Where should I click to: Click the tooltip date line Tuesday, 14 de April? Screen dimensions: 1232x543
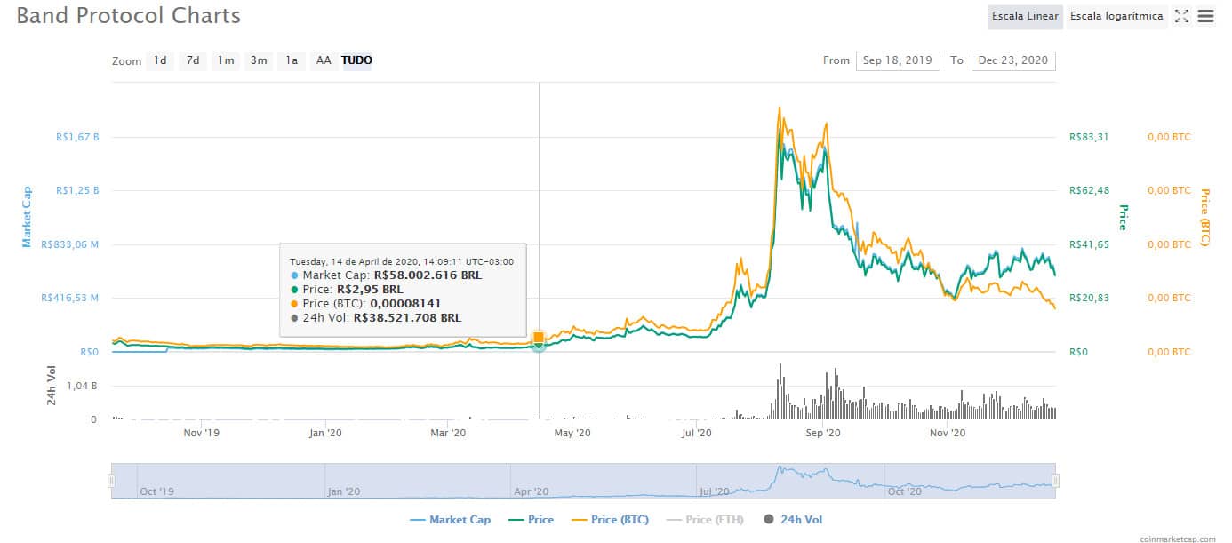coord(402,261)
